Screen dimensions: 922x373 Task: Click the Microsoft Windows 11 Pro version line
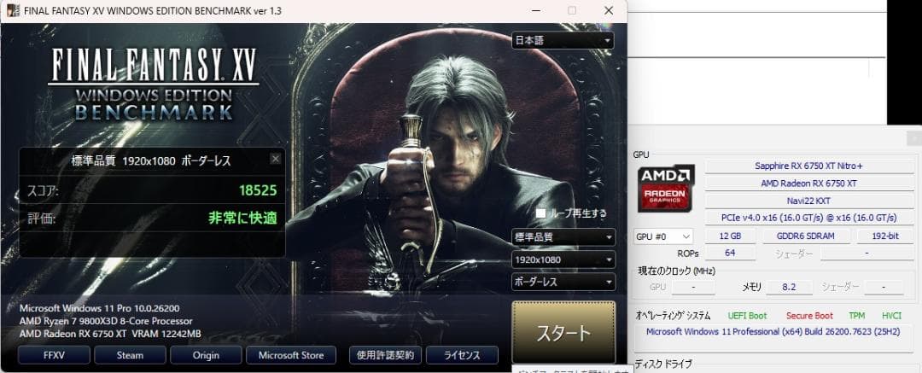pyautogui.click(x=99, y=308)
